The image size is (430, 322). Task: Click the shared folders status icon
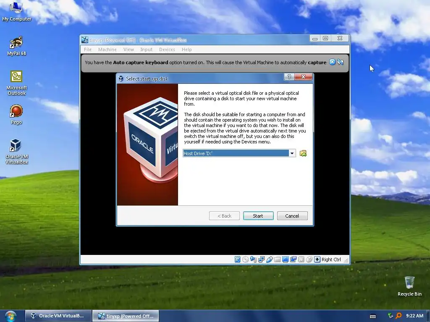[x=277, y=259]
